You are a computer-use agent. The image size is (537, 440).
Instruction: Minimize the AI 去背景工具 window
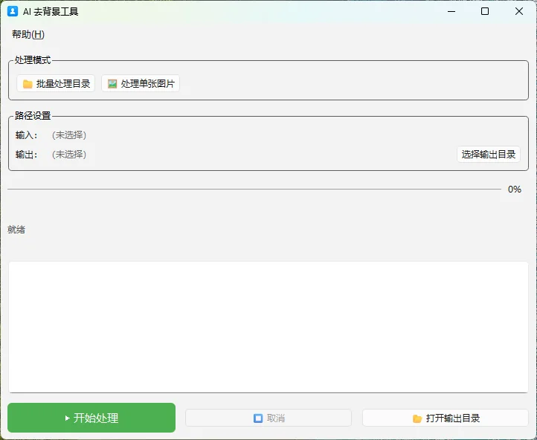pyautogui.click(x=451, y=11)
